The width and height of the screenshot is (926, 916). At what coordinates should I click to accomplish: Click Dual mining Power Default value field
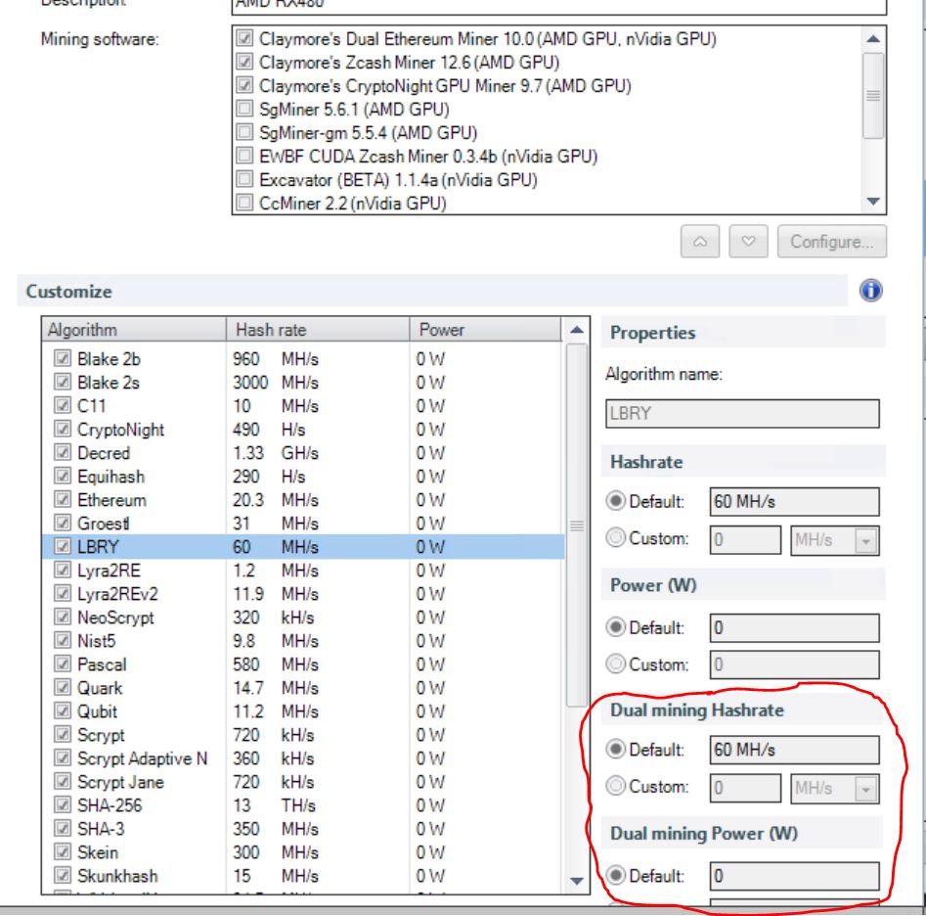(x=794, y=876)
